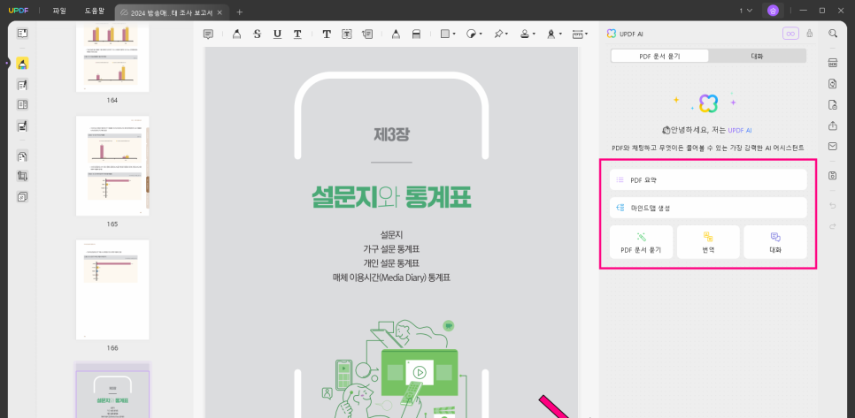This screenshot has width=855, height=418.
Task: Select the Comment highlighter mode icon in left sidebar
Action: click(x=22, y=65)
